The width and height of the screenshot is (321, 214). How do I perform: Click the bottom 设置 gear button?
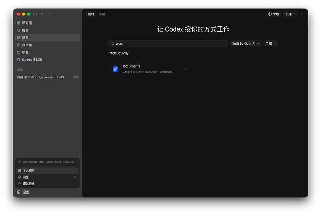coord(23,192)
